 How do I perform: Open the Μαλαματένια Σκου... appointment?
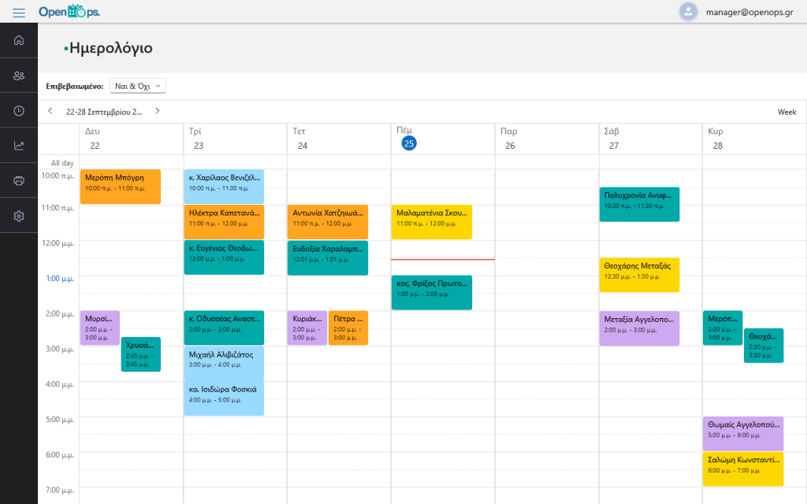(x=432, y=222)
